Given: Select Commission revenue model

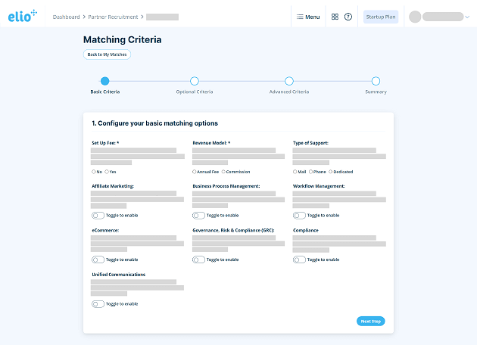Looking at the screenshot, I should pyautogui.click(x=223, y=172).
